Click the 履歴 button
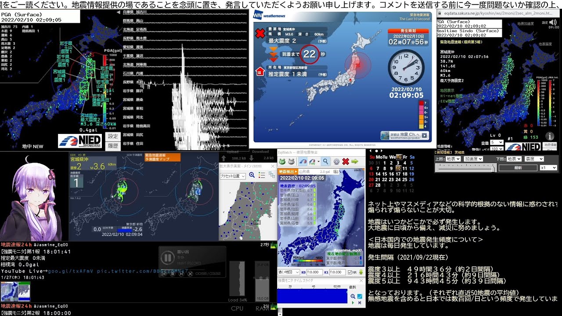The height and width of the screenshot is (316, 562). coord(113,146)
